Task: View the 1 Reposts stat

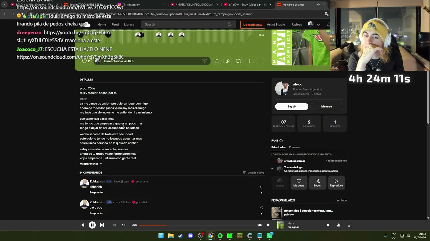Action: [x=335, y=123]
